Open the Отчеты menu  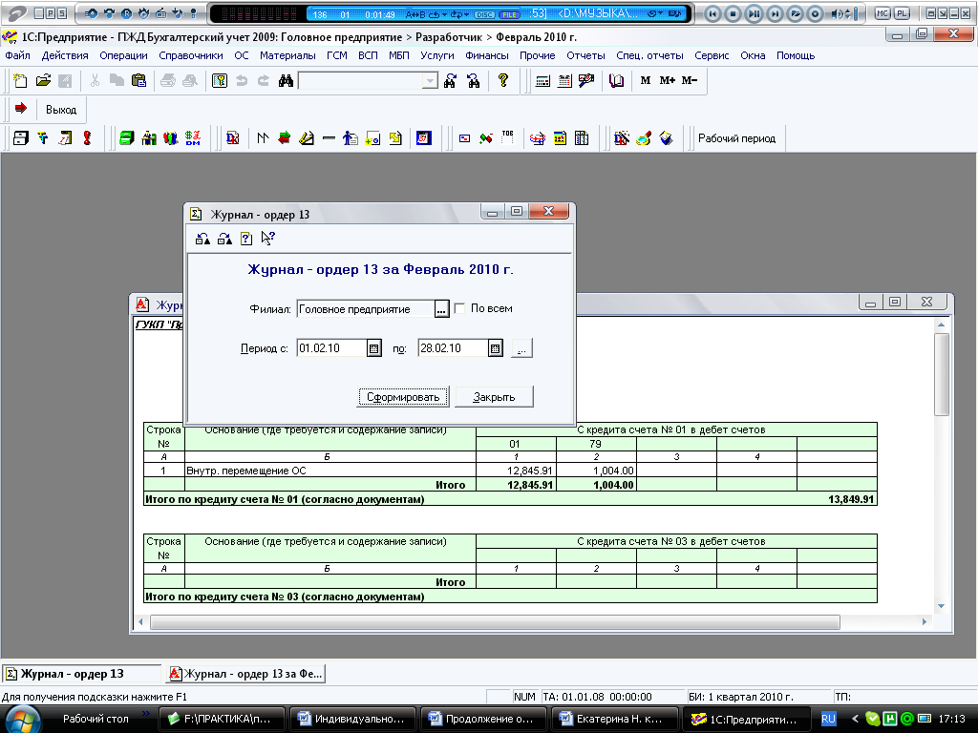[585, 55]
